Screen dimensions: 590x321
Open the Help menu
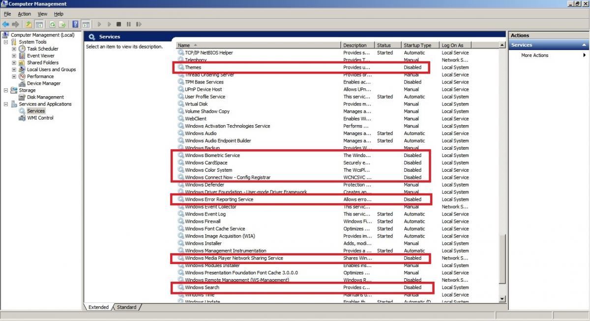point(59,14)
